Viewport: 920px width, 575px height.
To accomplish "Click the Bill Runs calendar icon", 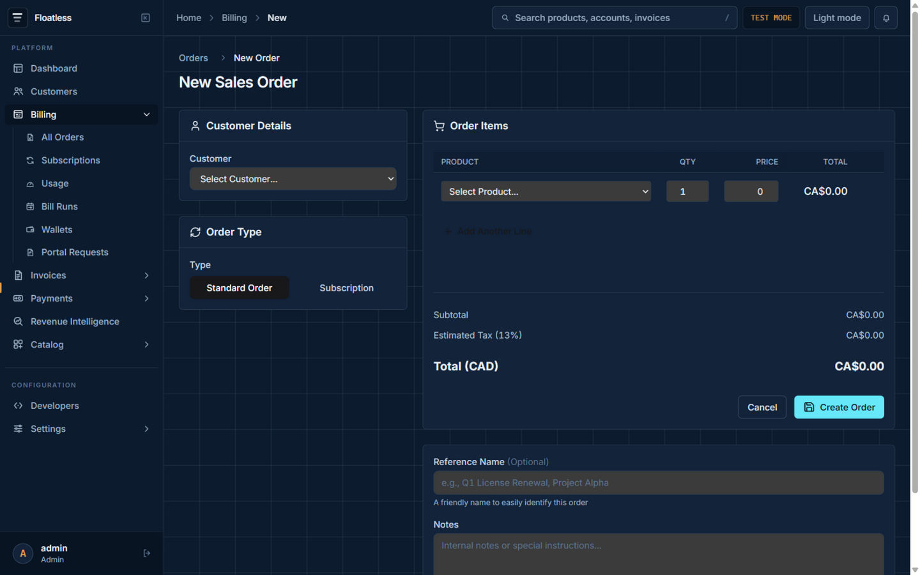I will coord(30,206).
